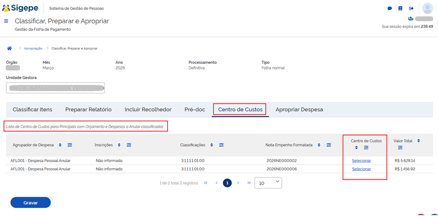The image size is (438, 216).
Task: Open the Apropriação breadcrumb link
Action: (33, 48)
